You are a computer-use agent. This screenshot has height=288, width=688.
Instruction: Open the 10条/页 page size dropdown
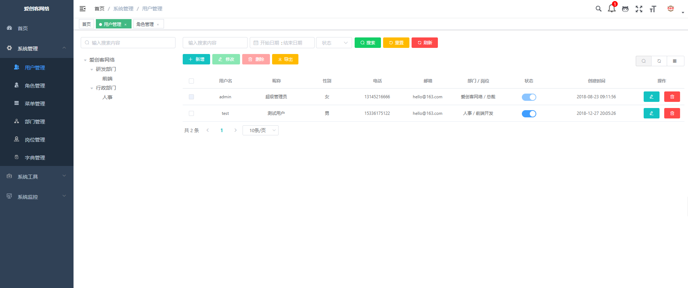pos(261,130)
